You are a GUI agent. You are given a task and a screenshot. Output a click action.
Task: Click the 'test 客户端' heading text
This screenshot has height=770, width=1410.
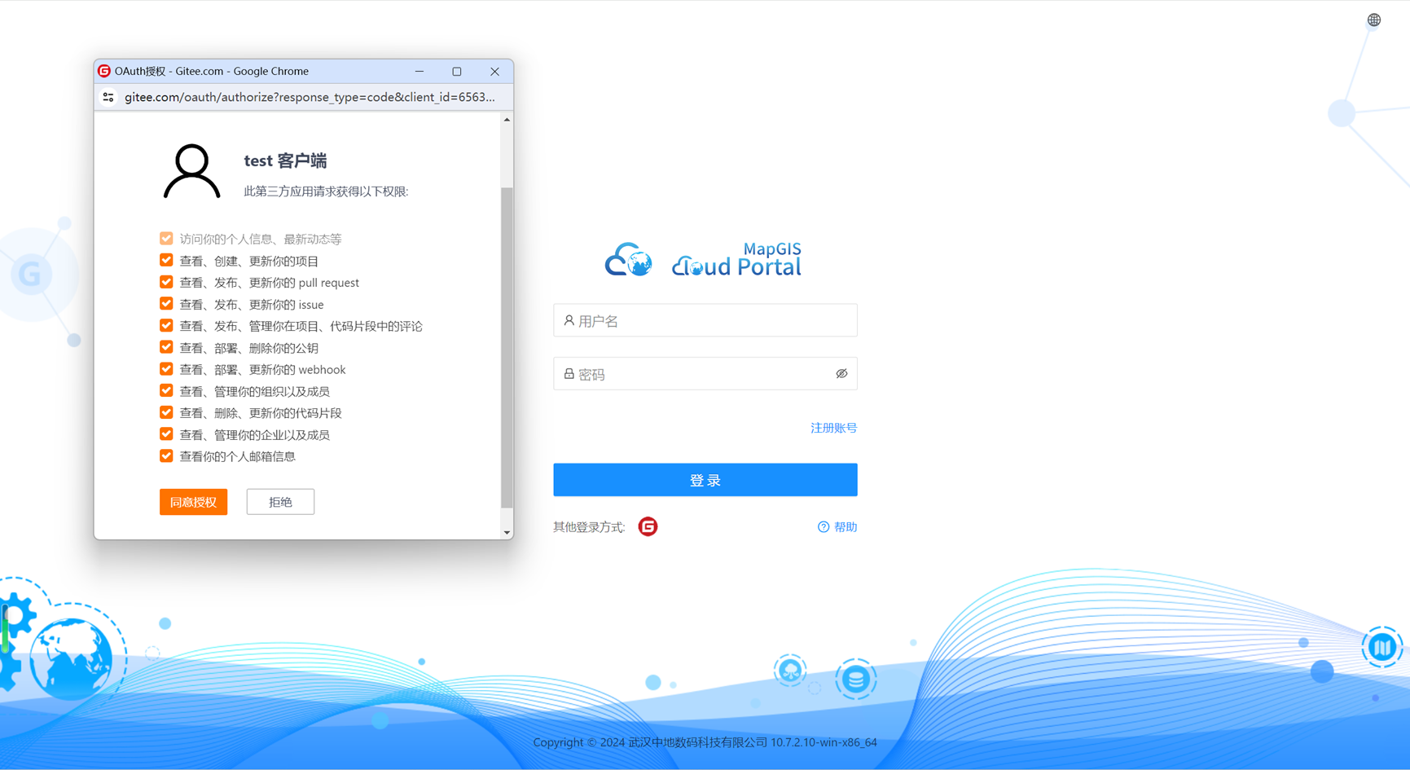coord(285,161)
